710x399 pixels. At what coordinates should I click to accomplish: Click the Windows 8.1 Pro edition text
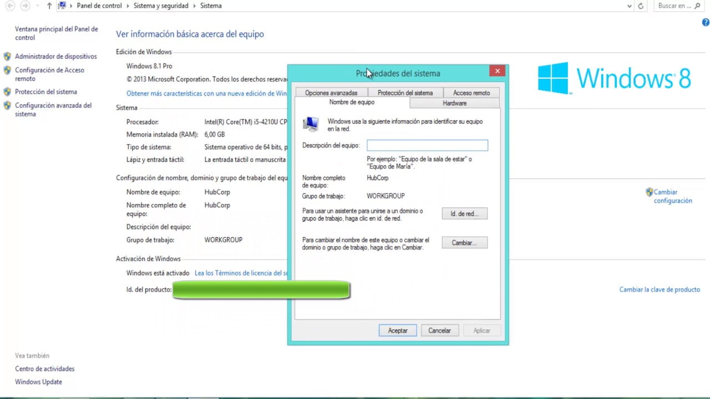(x=149, y=66)
